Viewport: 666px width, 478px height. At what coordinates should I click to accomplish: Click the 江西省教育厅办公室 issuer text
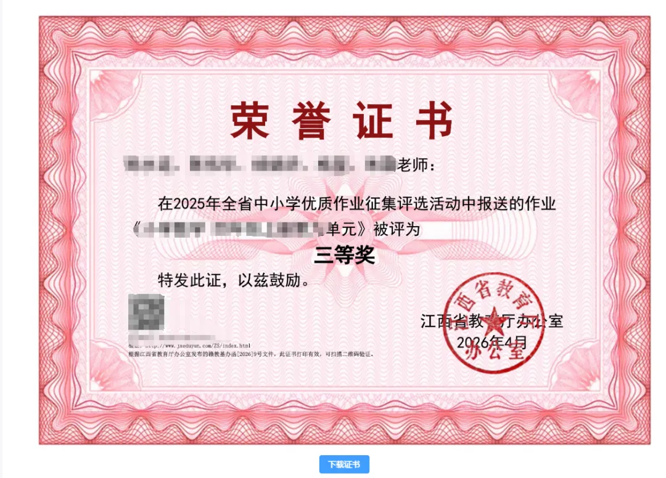point(492,321)
